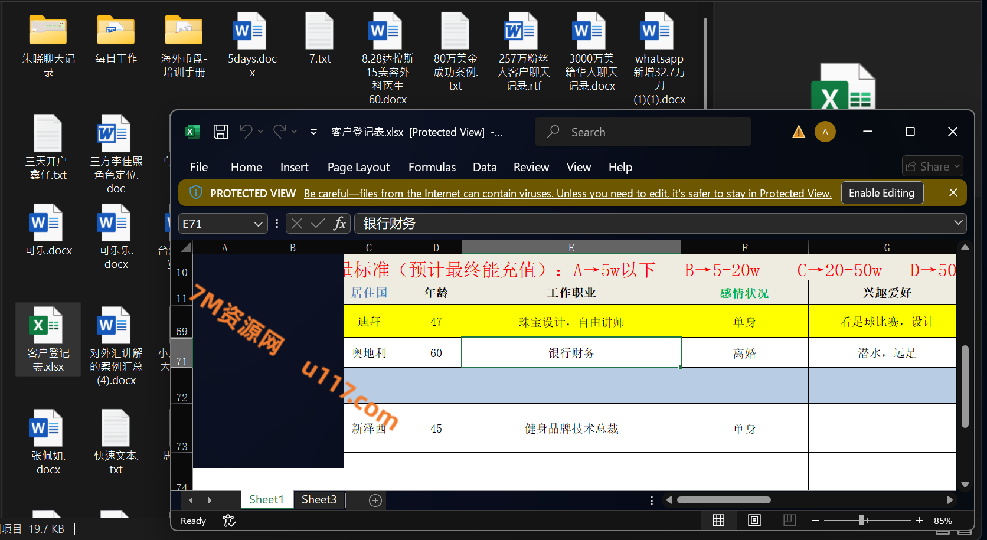Open the account avatar labeled A
Screen dimensions: 987x540
coord(825,132)
